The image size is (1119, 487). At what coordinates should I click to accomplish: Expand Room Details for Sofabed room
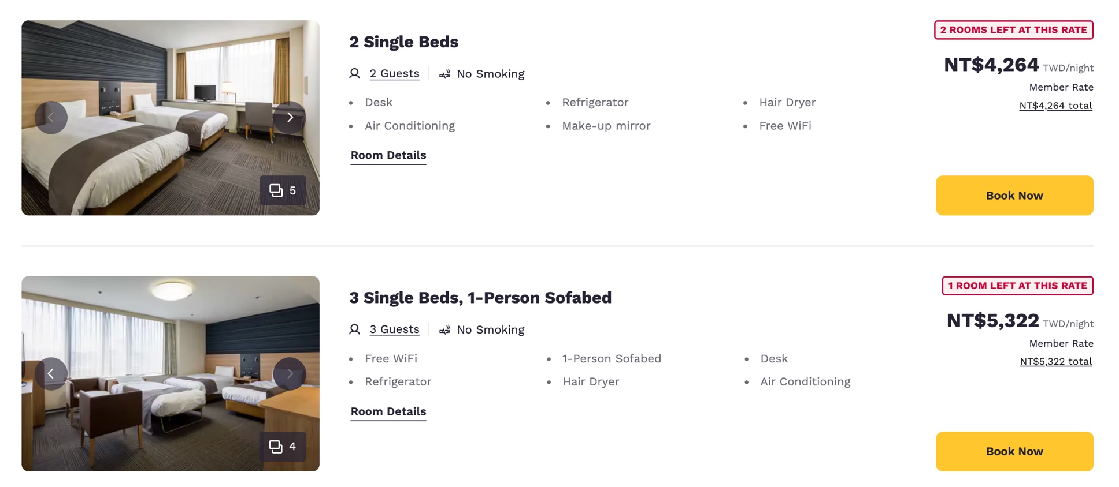tap(388, 411)
